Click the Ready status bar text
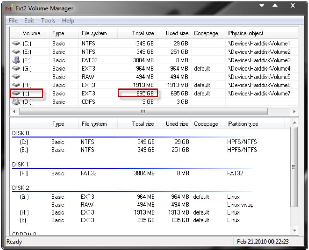 (14, 241)
